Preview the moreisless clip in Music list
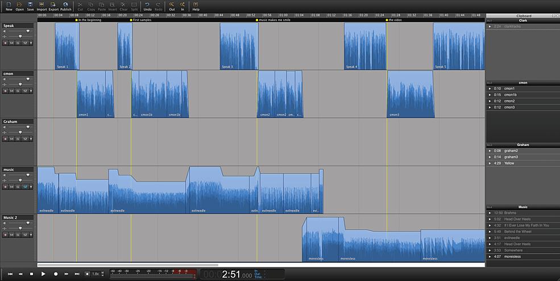This screenshot has height=281, width=560. [x=490, y=257]
